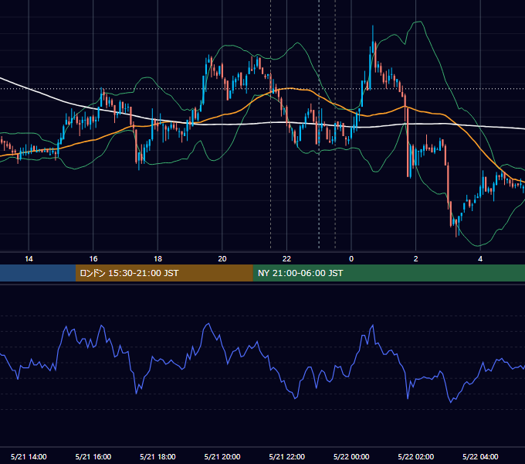This screenshot has width=525, height=464.
Task: Click the 5/21 16:00 time label
Action: click(93, 456)
